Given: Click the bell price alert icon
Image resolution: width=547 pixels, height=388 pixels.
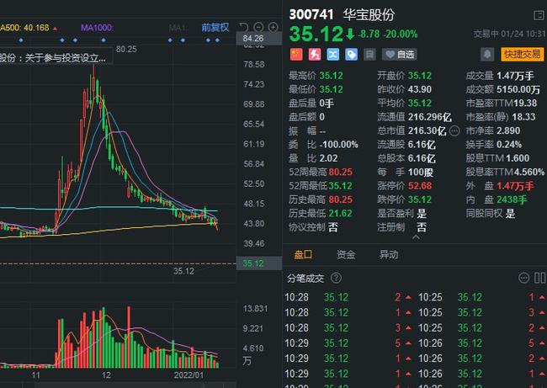Looking at the screenshot, I should point(487,55).
